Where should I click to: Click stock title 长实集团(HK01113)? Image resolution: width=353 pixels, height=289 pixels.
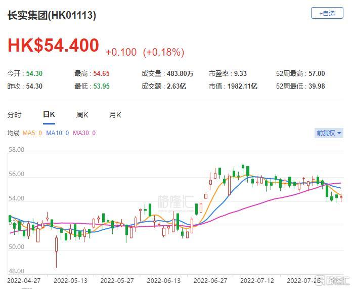52,15
